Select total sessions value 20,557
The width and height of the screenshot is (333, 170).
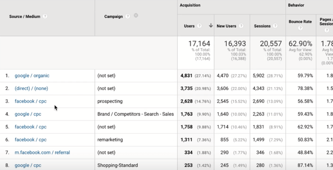tap(271, 44)
